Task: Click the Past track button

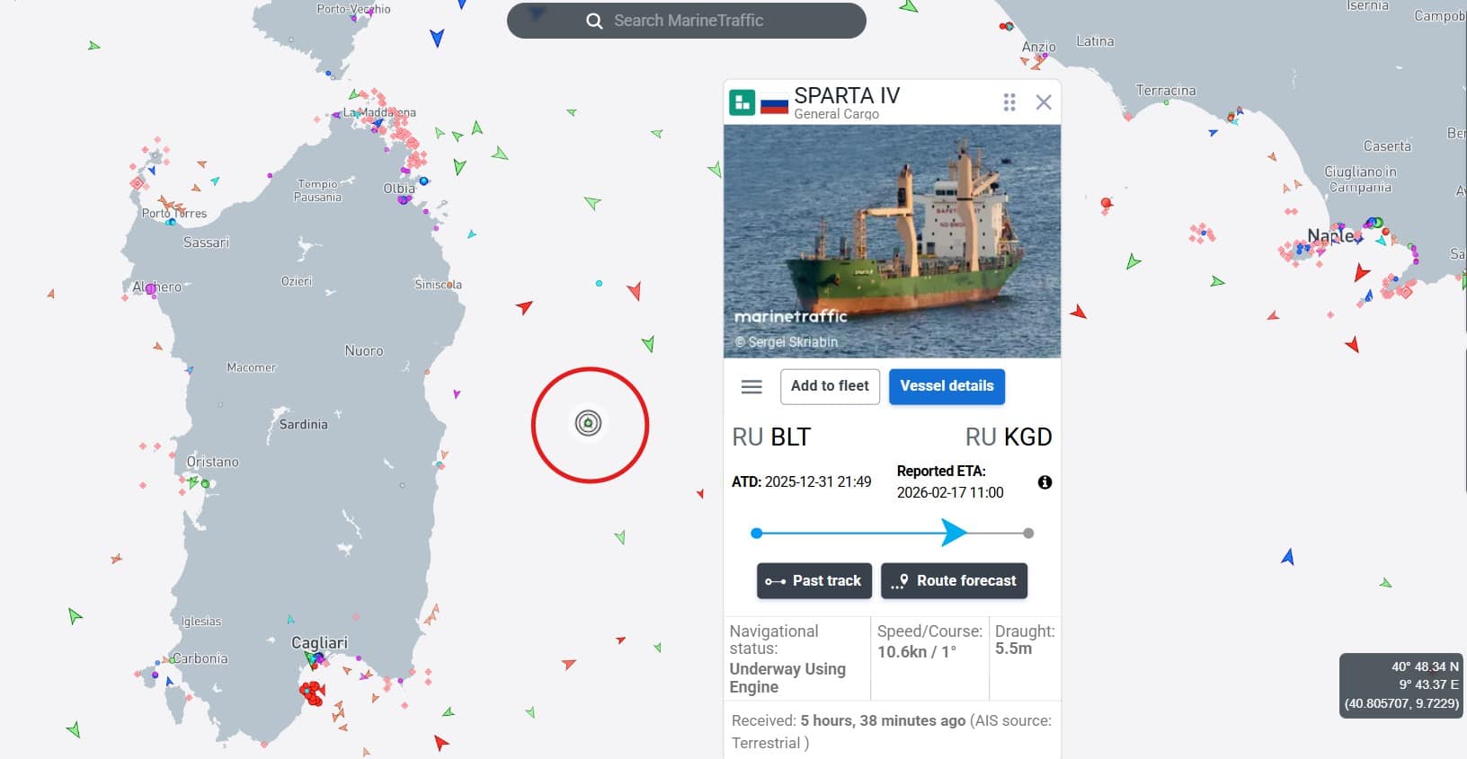Action: [x=814, y=581]
